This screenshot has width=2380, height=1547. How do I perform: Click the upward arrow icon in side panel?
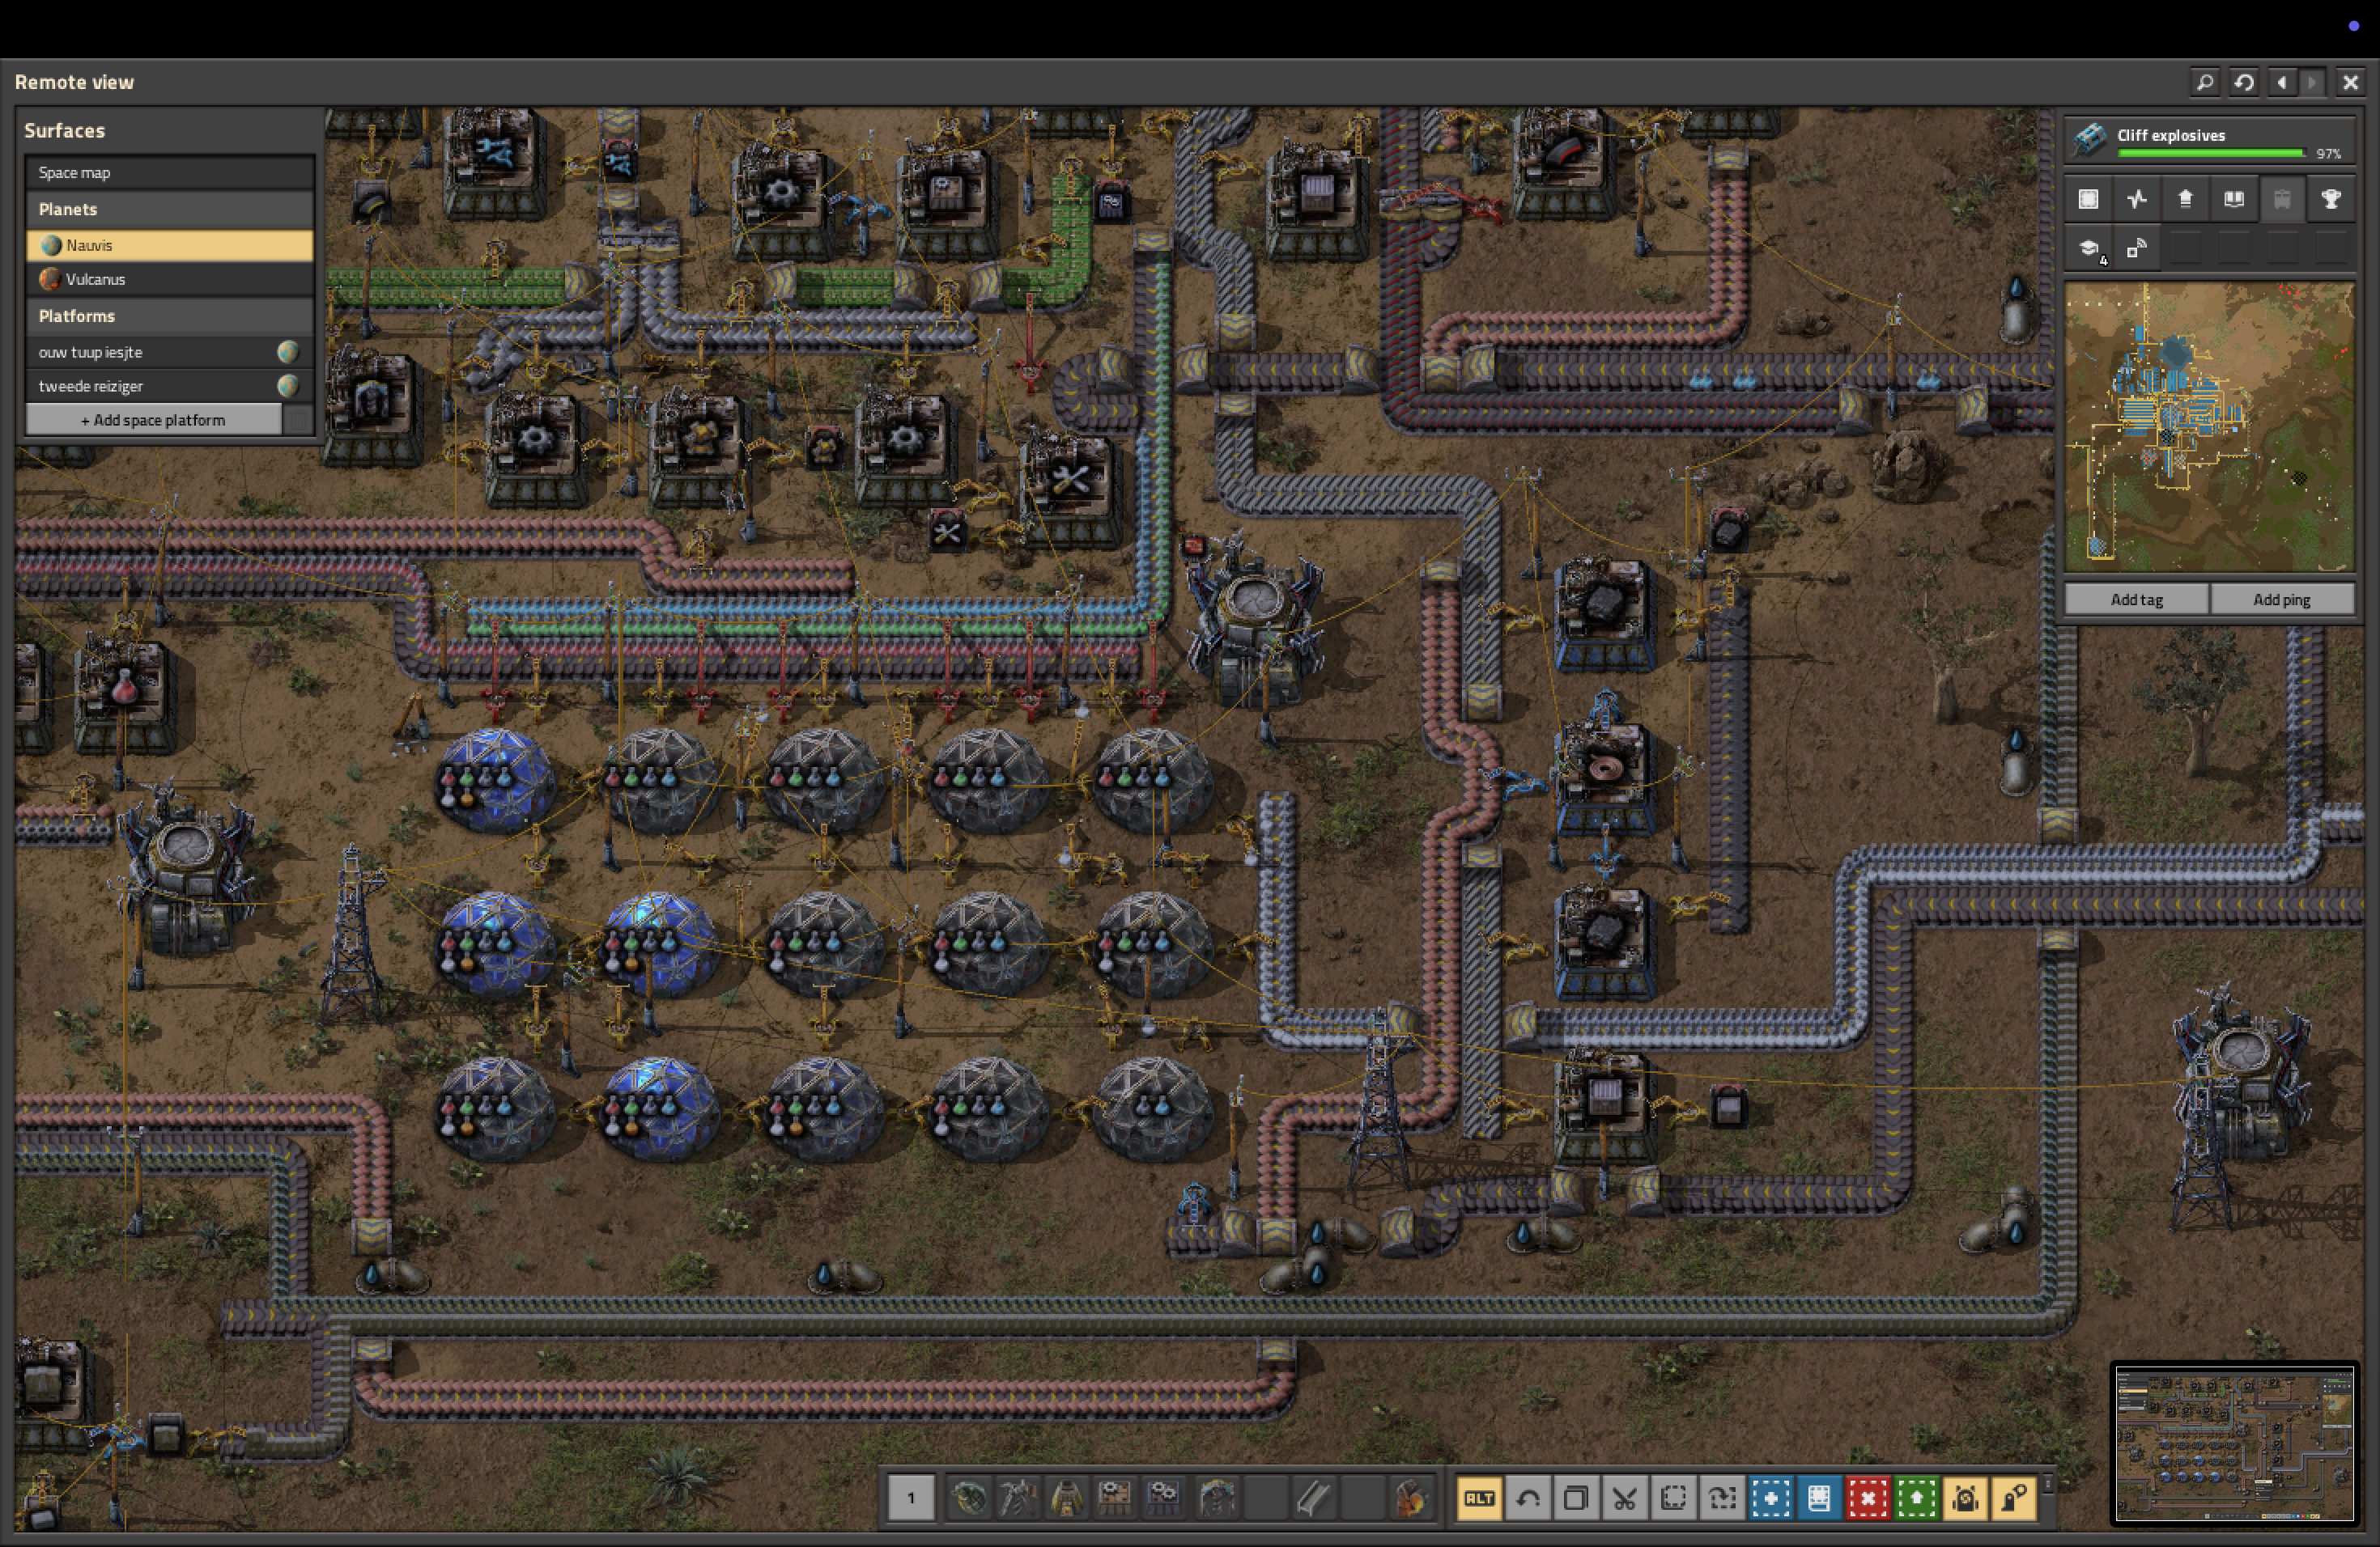pyautogui.click(x=2185, y=199)
